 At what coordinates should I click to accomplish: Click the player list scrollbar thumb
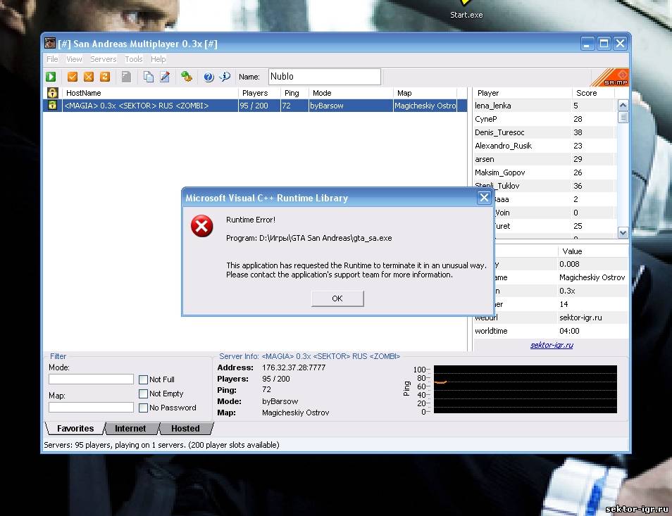pyautogui.click(x=623, y=117)
